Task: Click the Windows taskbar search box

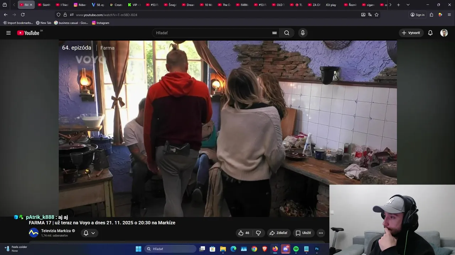Action: coord(170,249)
